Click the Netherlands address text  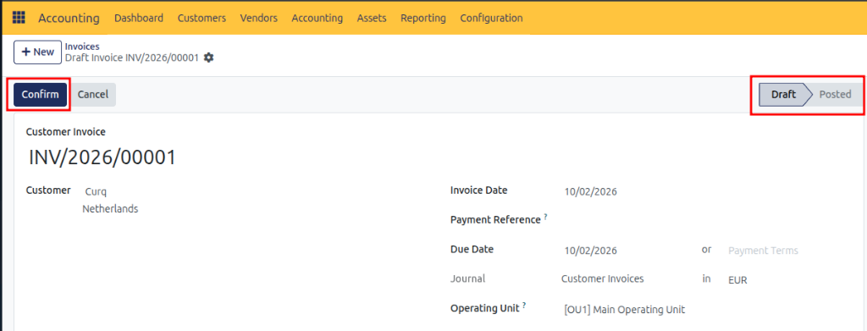pos(110,209)
